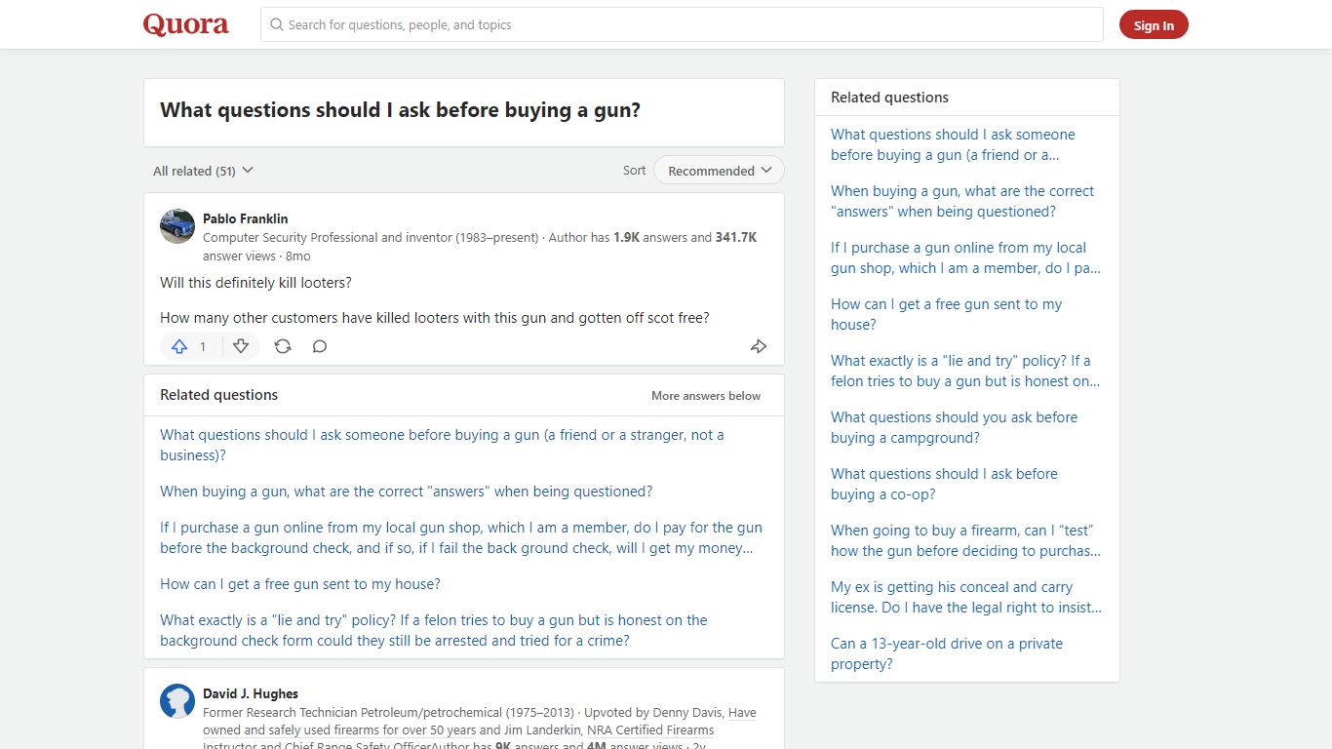Open Pablo Franklin's profile avatar
This screenshot has width=1332, height=749.
[177, 226]
